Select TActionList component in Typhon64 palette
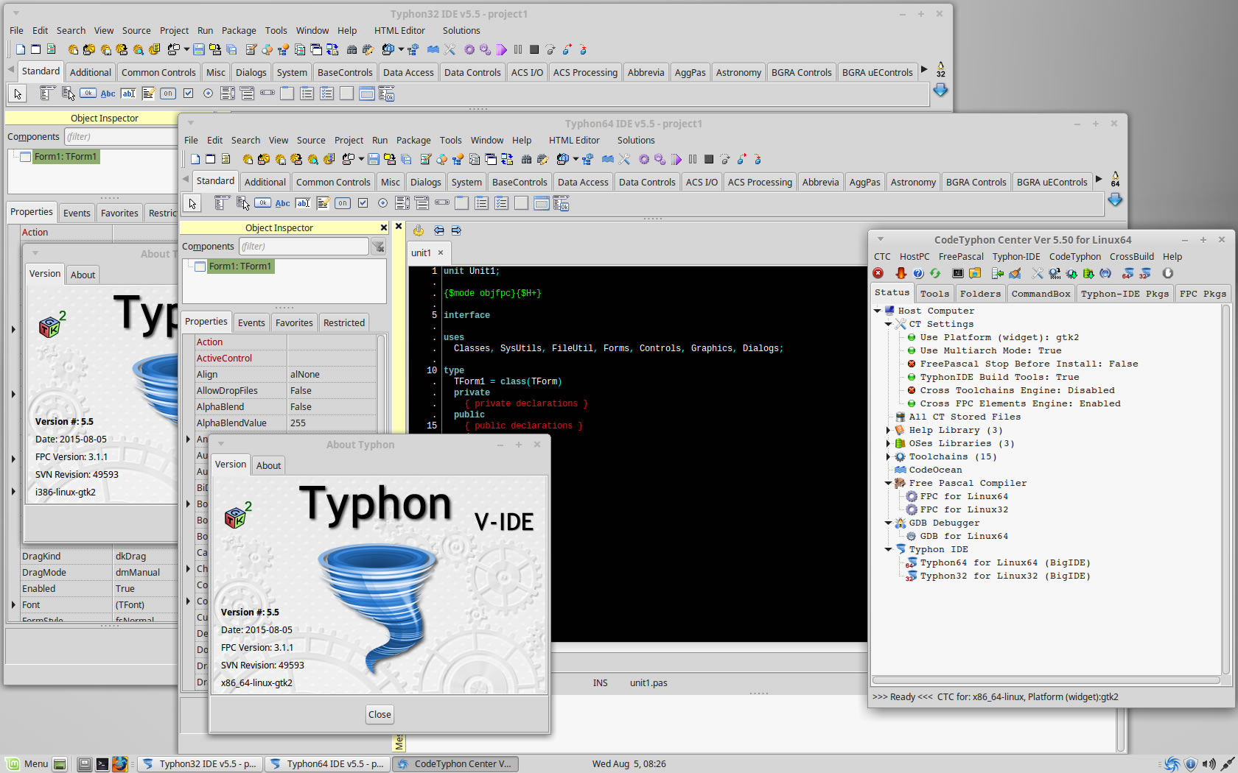This screenshot has width=1238, height=773. [x=562, y=203]
